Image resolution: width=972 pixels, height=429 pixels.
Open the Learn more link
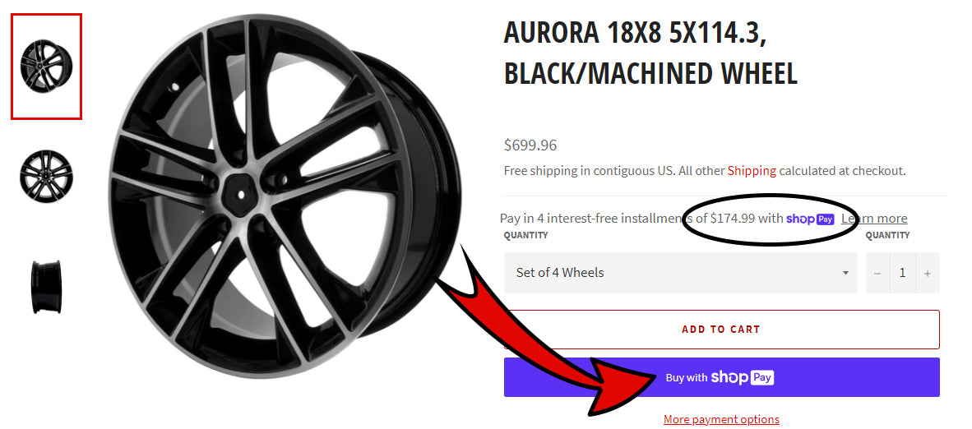pos(874,219)
